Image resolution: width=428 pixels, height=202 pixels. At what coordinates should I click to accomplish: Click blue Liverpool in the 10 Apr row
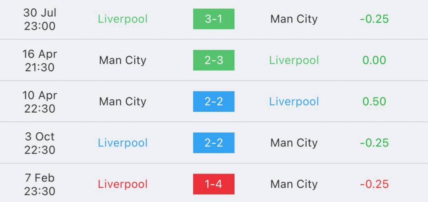coord(294,102)
